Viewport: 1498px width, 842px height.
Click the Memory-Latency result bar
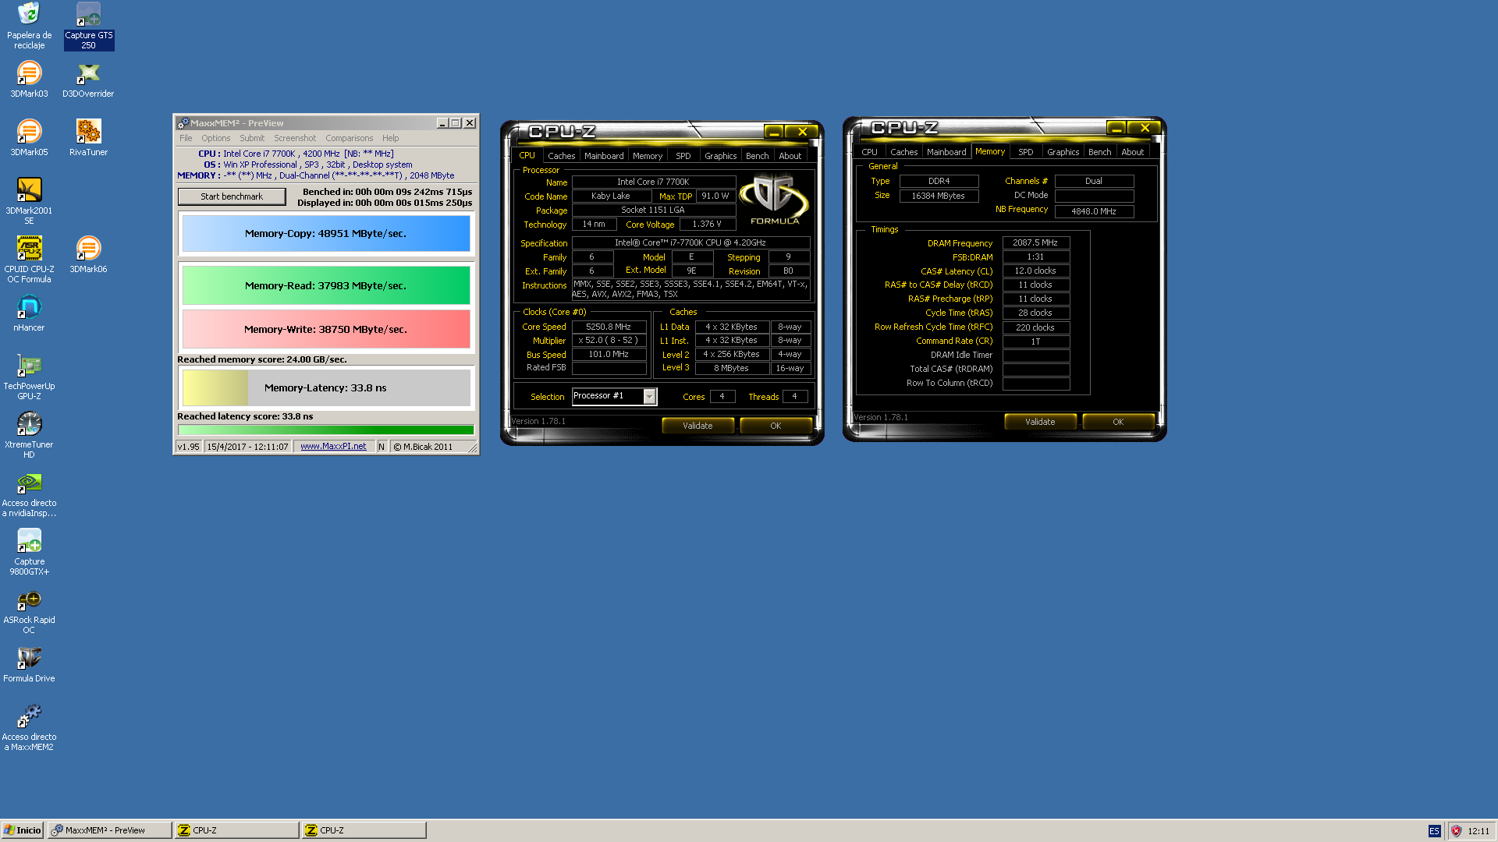(x=326, y=388)
